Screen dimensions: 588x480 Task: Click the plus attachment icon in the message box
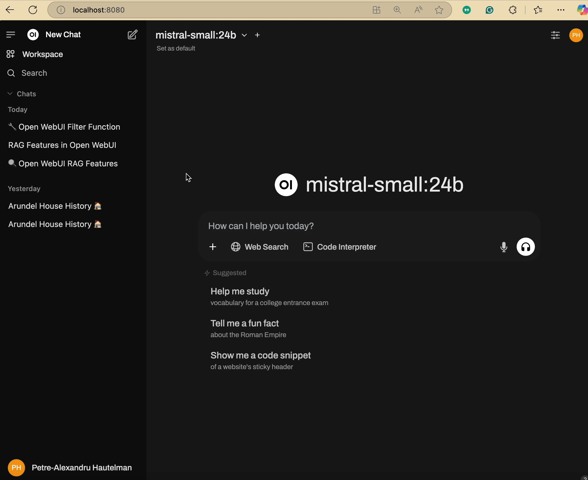click(213, 247)
